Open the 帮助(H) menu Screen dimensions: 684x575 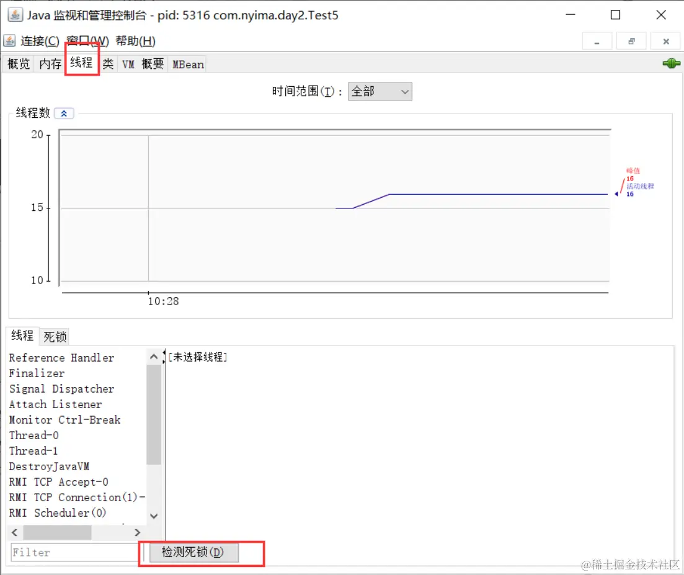135,41
